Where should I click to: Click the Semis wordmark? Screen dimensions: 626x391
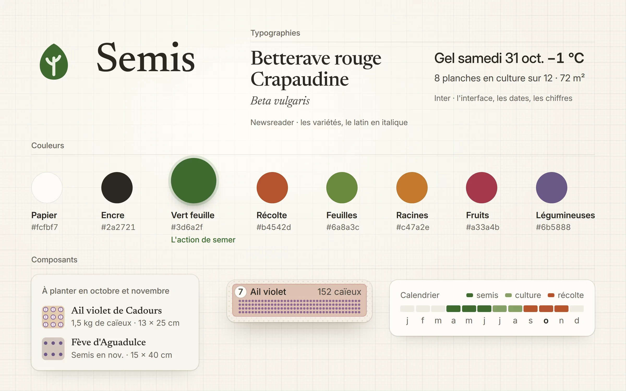146,57
